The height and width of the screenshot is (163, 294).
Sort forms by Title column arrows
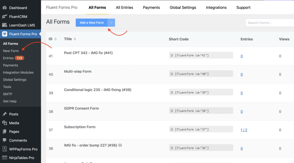(75, 39)
